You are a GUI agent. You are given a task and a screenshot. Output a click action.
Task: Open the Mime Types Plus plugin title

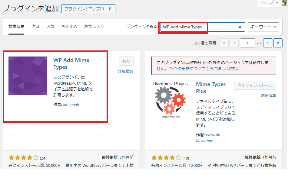coord(211,88)
